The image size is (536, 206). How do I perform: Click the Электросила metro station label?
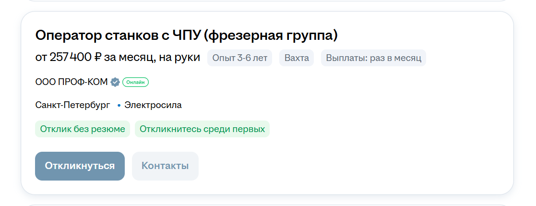[153, 105]
